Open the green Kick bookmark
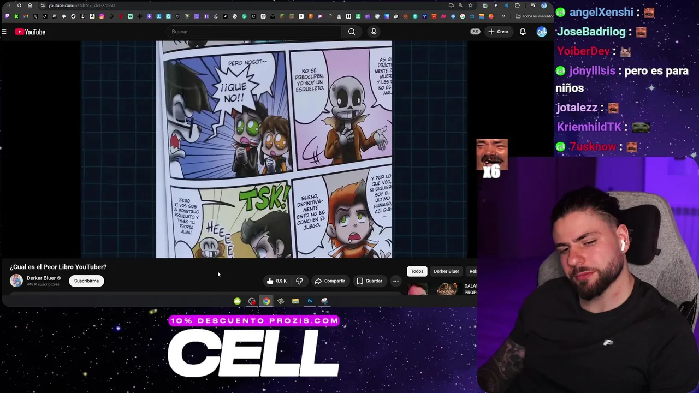Screen dimensions: 699x393 pyautogui.click(x=16, y=16)
